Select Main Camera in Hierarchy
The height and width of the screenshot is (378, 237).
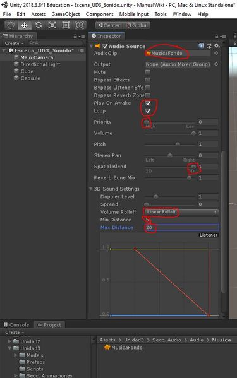coord(37,57)
